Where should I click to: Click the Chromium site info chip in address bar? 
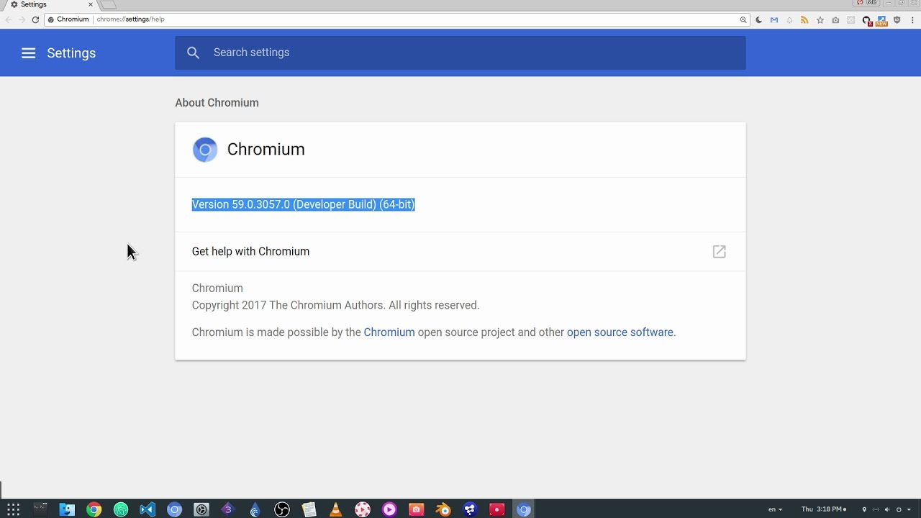[68, 19]
